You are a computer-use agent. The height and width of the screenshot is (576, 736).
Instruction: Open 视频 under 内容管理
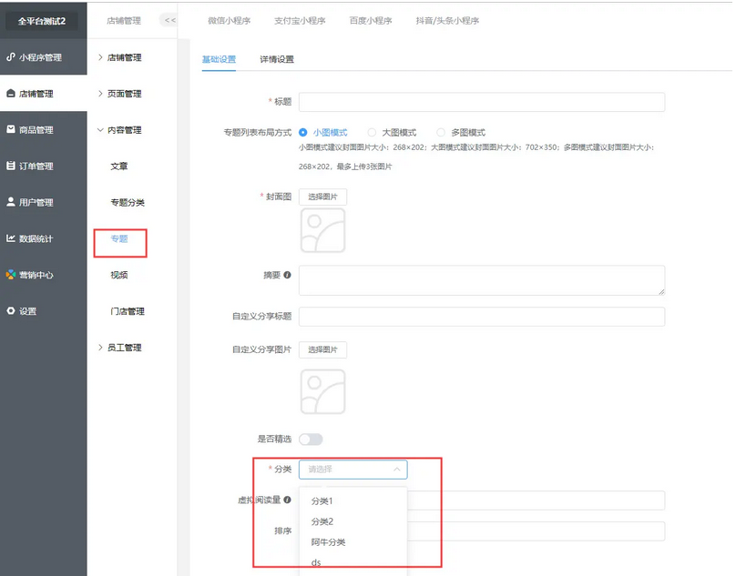tap(119, 275)
